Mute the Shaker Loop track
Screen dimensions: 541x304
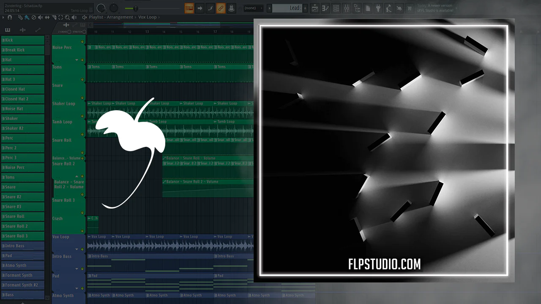tap(82, 116)
